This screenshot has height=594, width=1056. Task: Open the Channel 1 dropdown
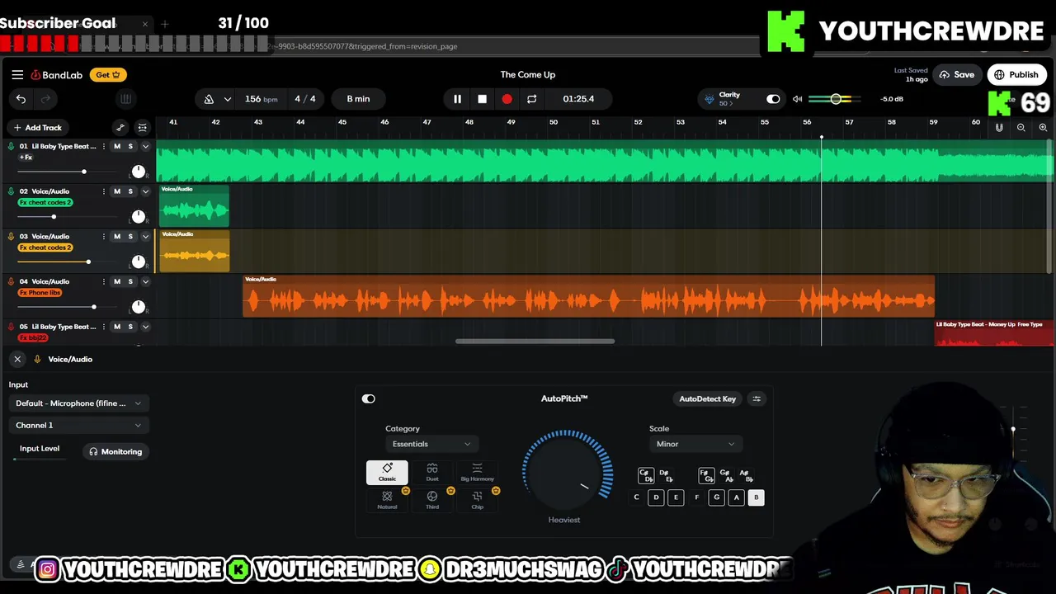click(78, 426)
